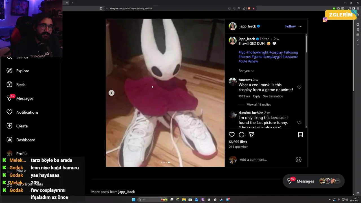Open Create new post in sidebar
Screen dimensions: 361x203
click(x=17, y=126)
